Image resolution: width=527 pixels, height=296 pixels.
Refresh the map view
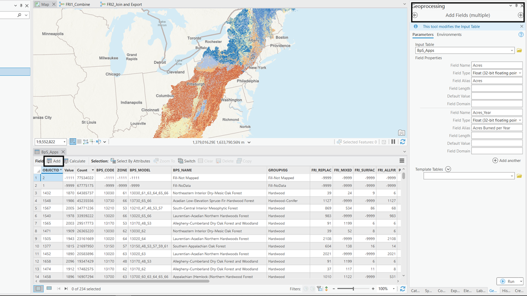[402, 142]
